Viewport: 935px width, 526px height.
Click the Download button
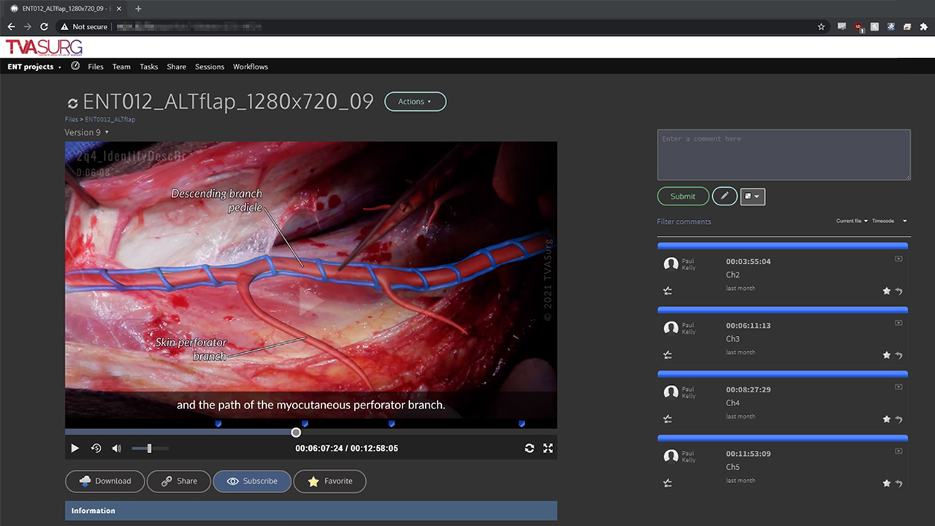tap(104, 481)
